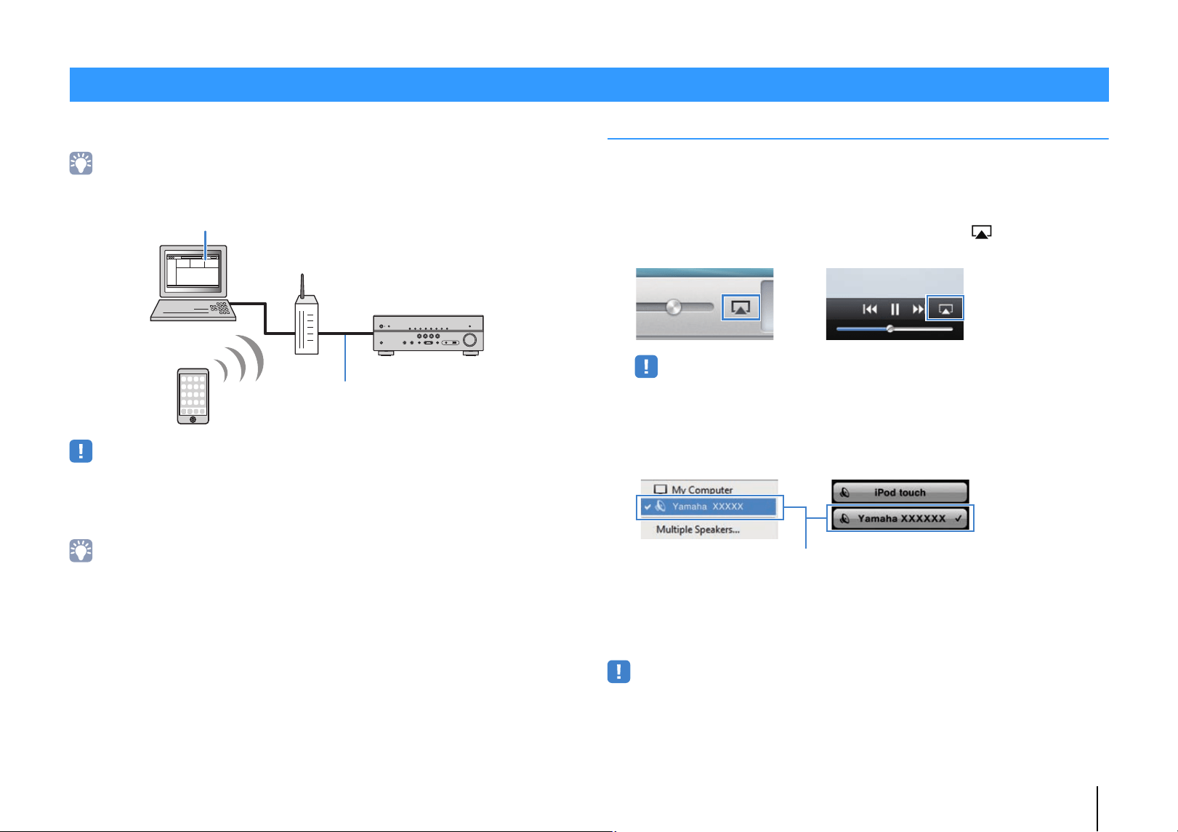Click the inline AirPlay symbol in text
The width and height of the screenshot is (1178, 832).
pos(982,233)
